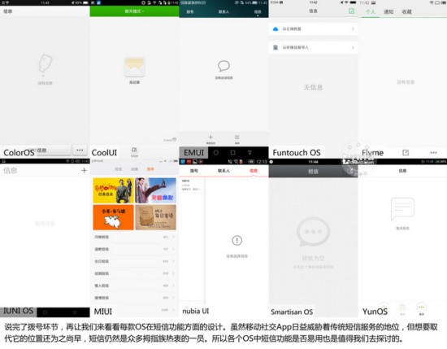447x349 pixels.
Task: Click the envelope icon in CoolUI
Action: tap(134, 68)
